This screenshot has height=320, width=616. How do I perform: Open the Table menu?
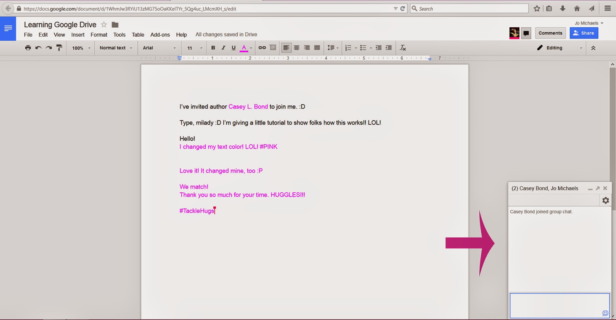pos(138,35)
